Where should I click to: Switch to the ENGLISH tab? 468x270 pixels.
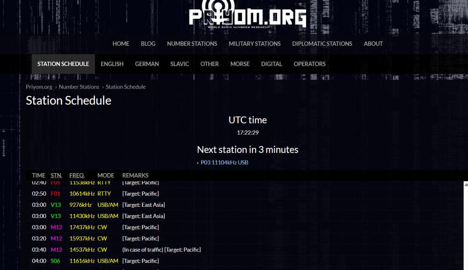[112, 64]
